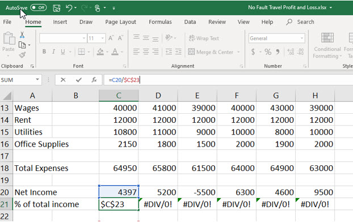Click the Decrease Indent icon
Viewport: 353px width, 223px height.
[x=169, y=52]
